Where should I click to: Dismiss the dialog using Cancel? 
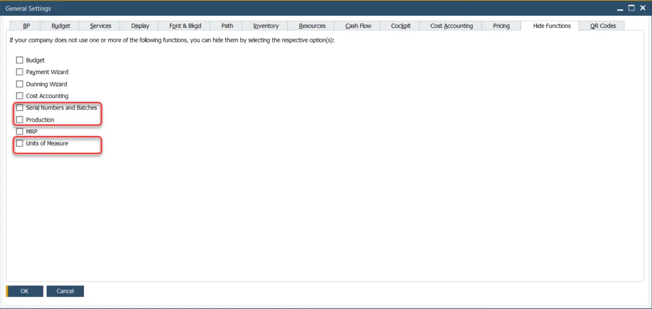(x=65, y=291)
